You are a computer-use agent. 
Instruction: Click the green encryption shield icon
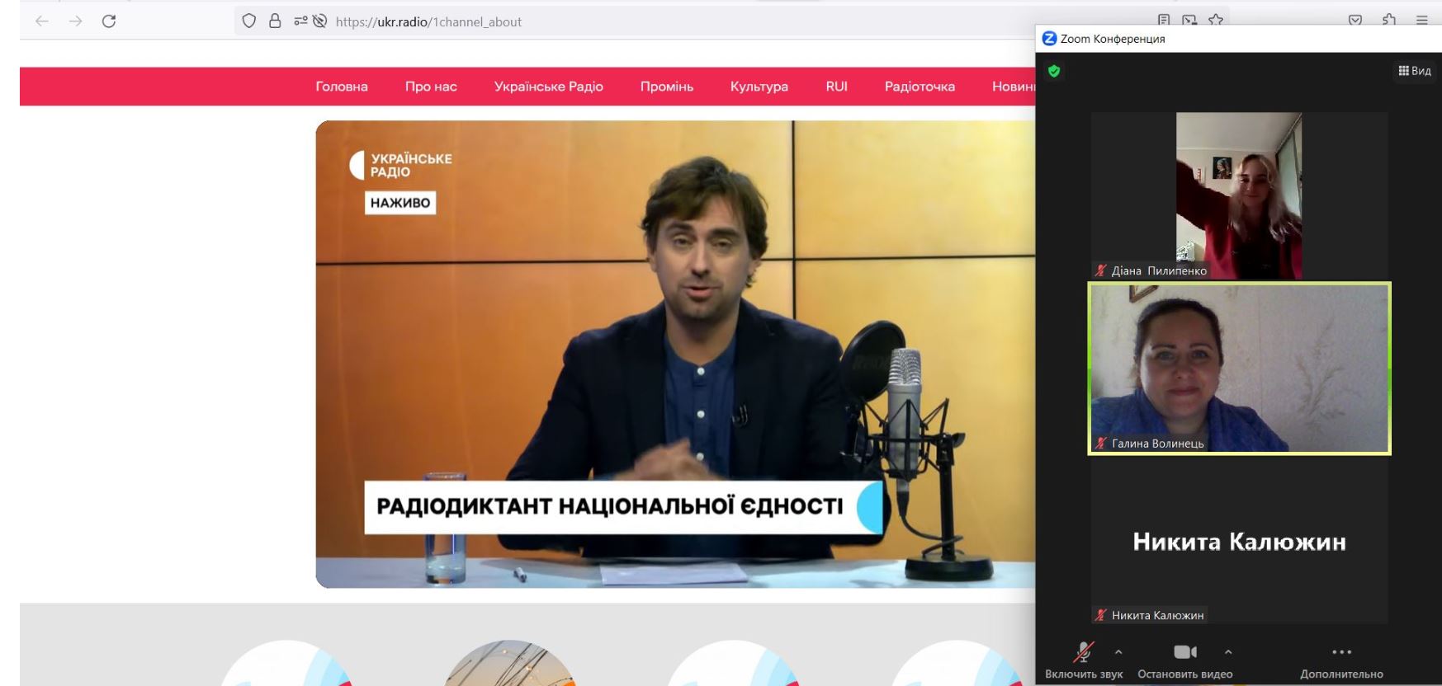(1054, 71)
